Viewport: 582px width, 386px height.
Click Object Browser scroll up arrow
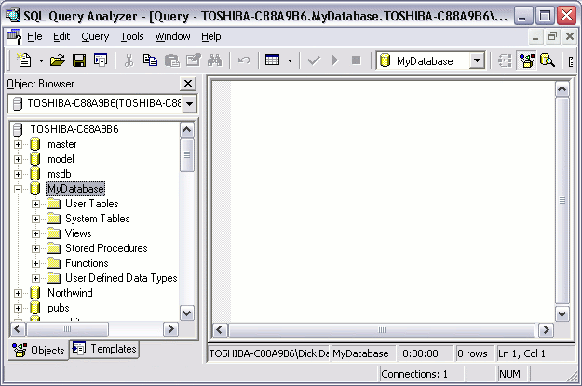[186, 130]
